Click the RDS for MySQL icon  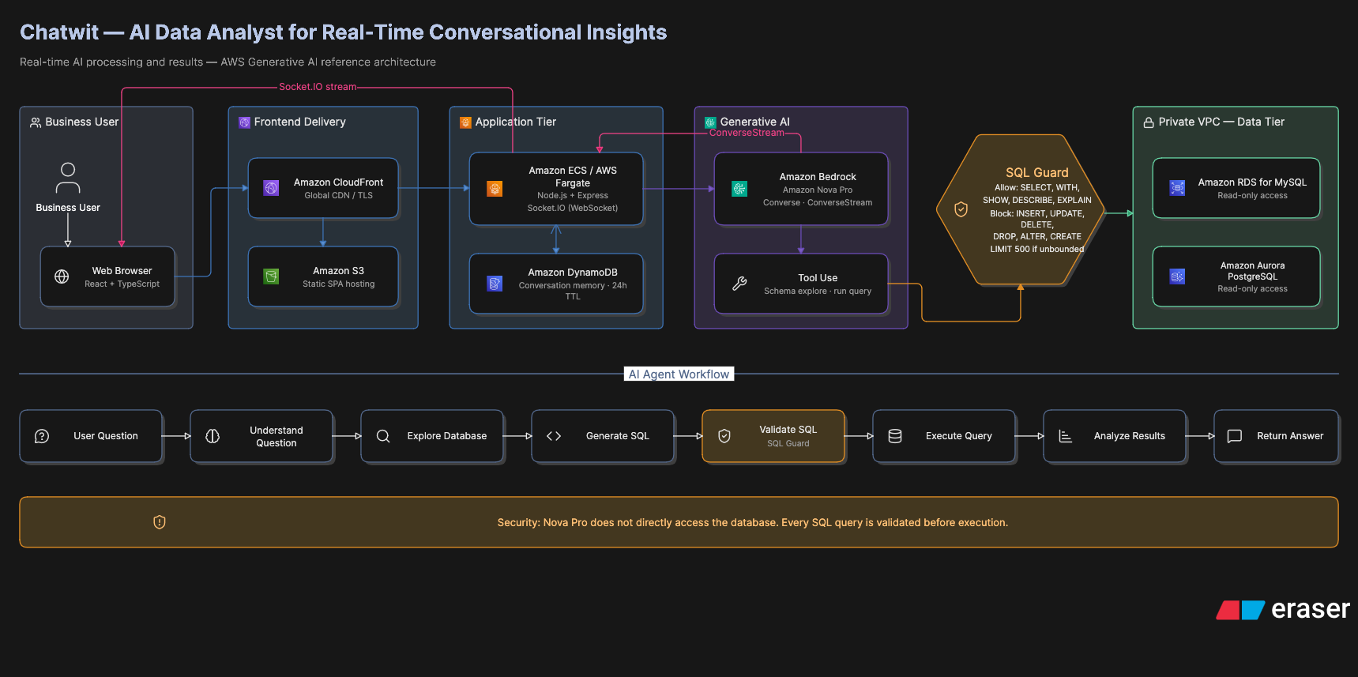pyautogui.click(x=1177, y=188)
